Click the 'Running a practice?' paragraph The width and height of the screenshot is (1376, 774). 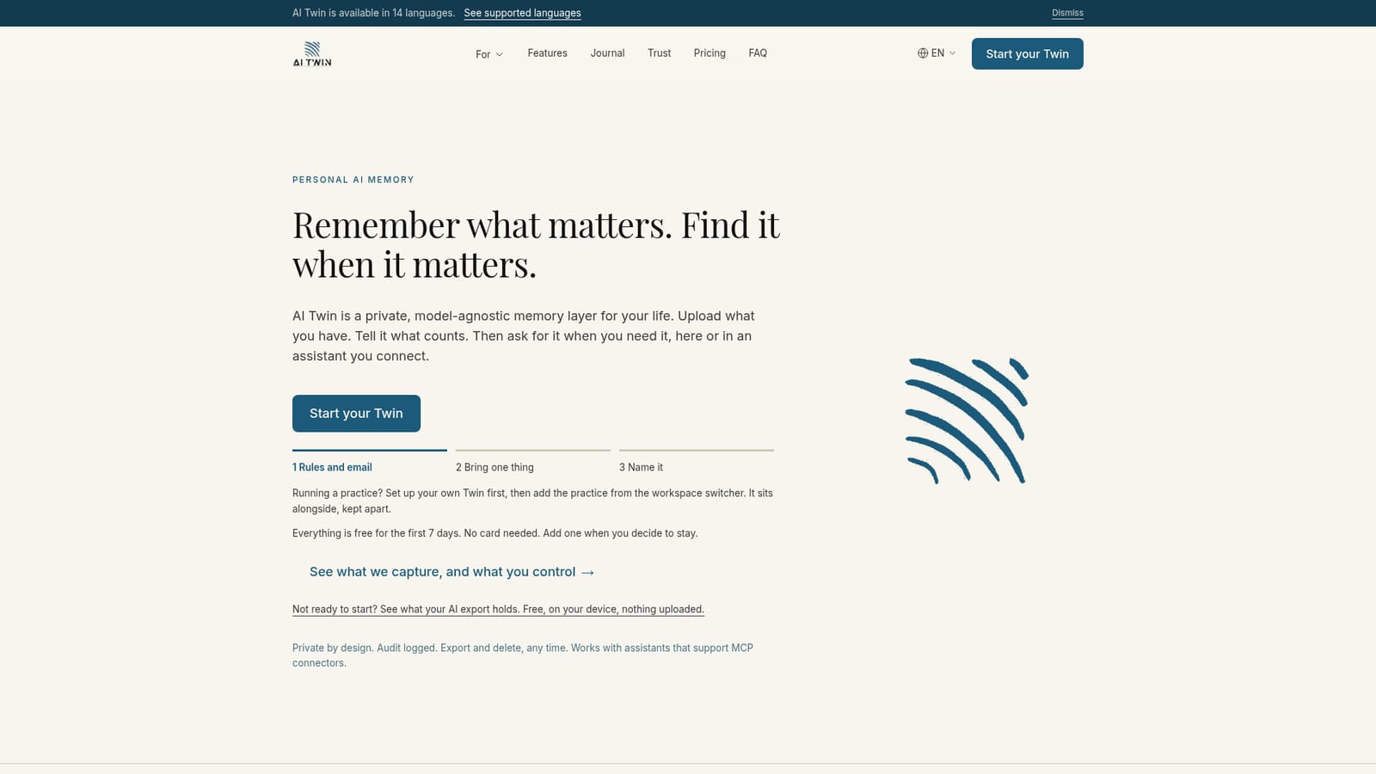[x=532, y=501]
